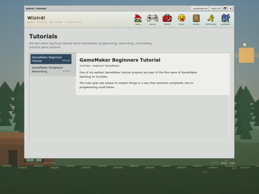This screenshot has width=259, height=194.
Task: Select GameMaker Beginners Tutorial in sidebar
Action: (x=51, y=59)
